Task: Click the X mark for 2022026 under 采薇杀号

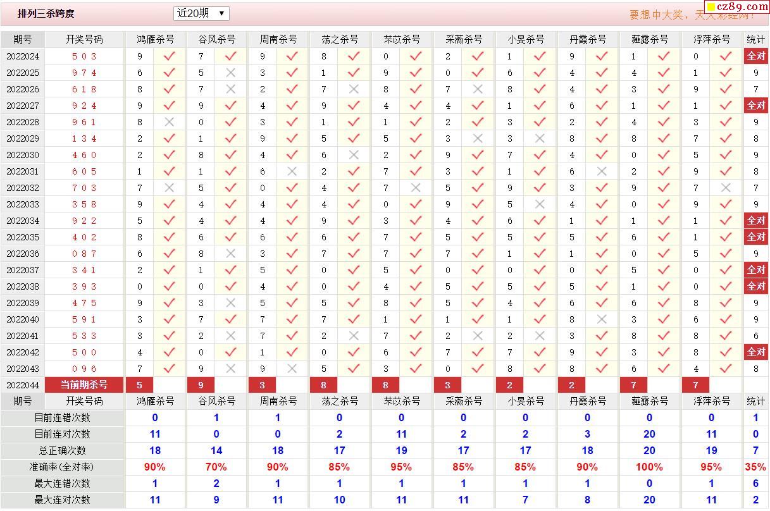Action: tap(478, 89)
